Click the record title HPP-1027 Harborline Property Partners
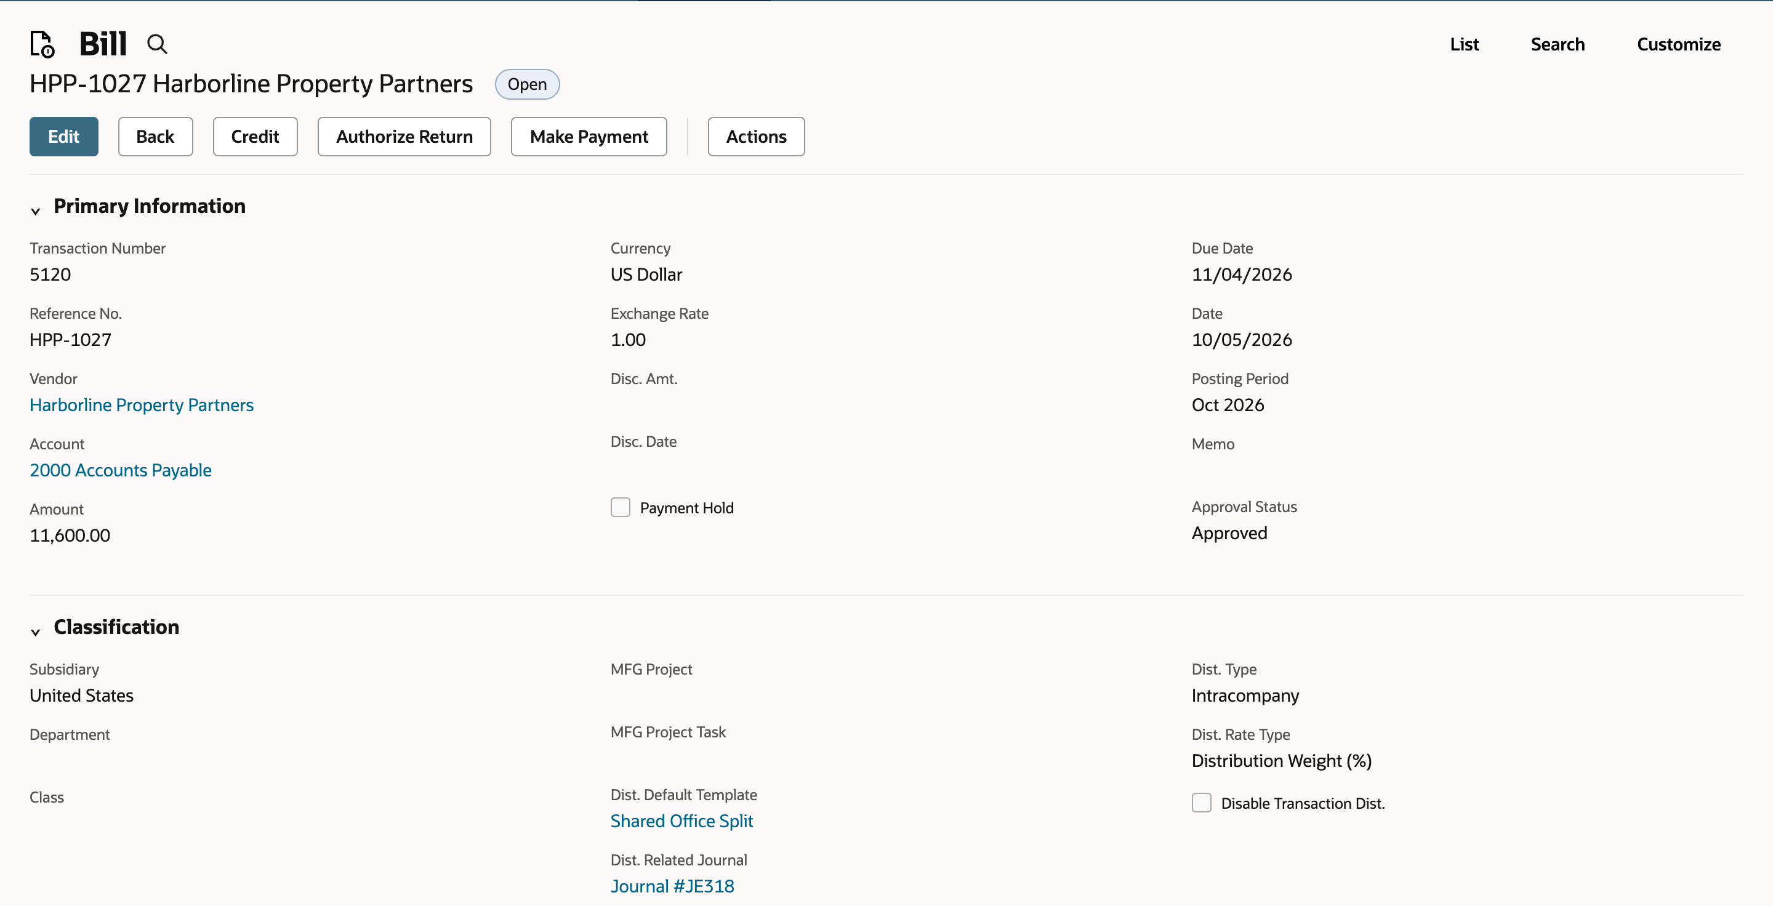This screenshot has width=1773, height=906. coord(251,84)
